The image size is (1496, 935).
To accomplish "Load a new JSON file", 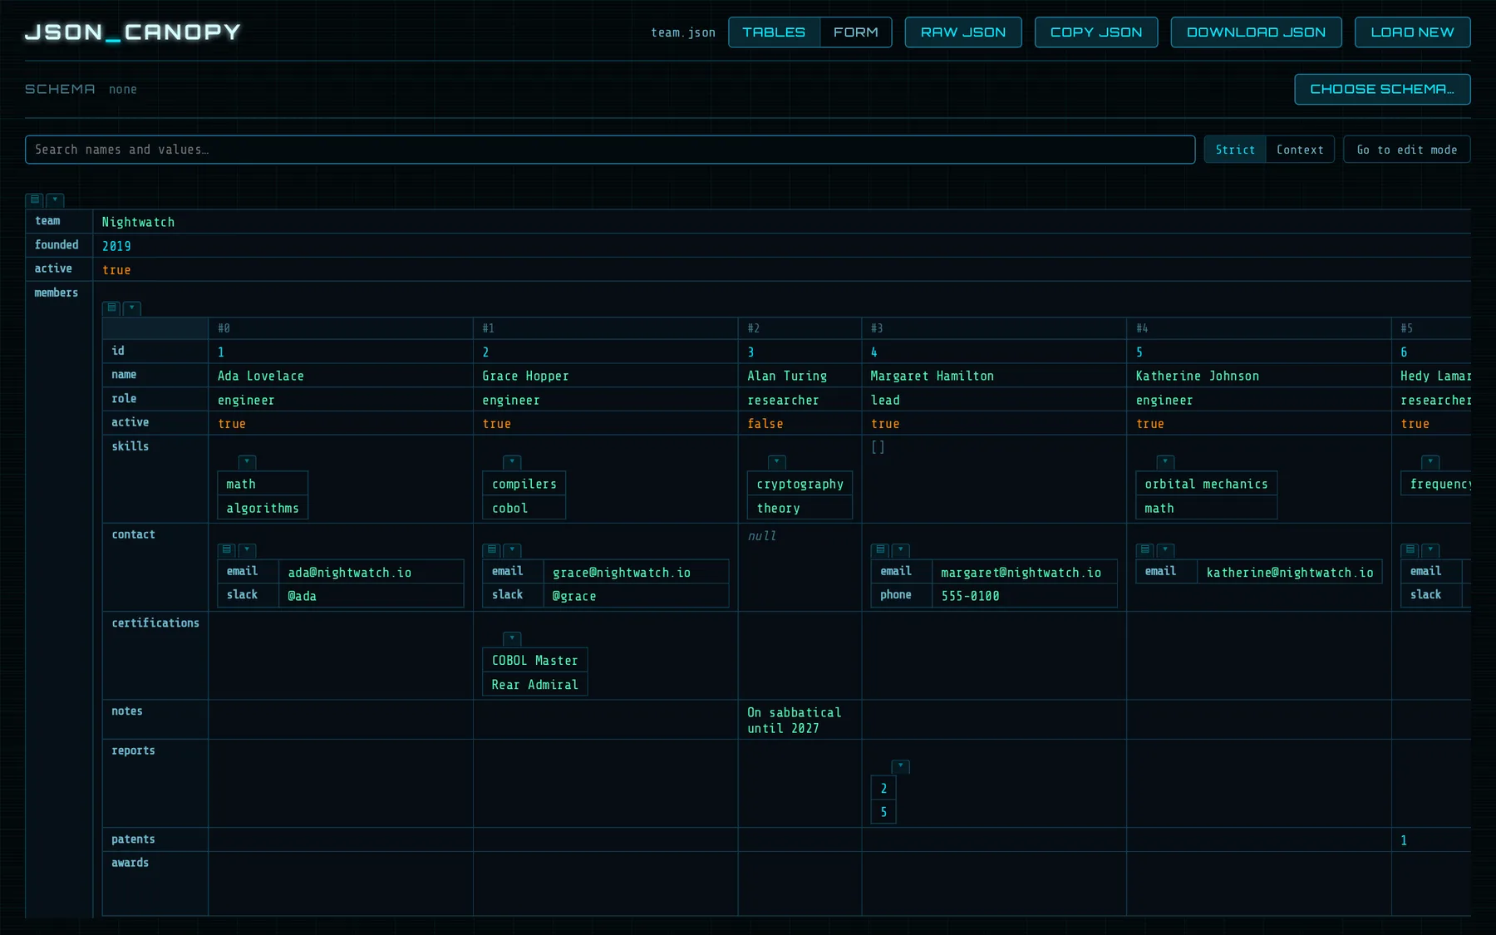I will click(1412, 32).
